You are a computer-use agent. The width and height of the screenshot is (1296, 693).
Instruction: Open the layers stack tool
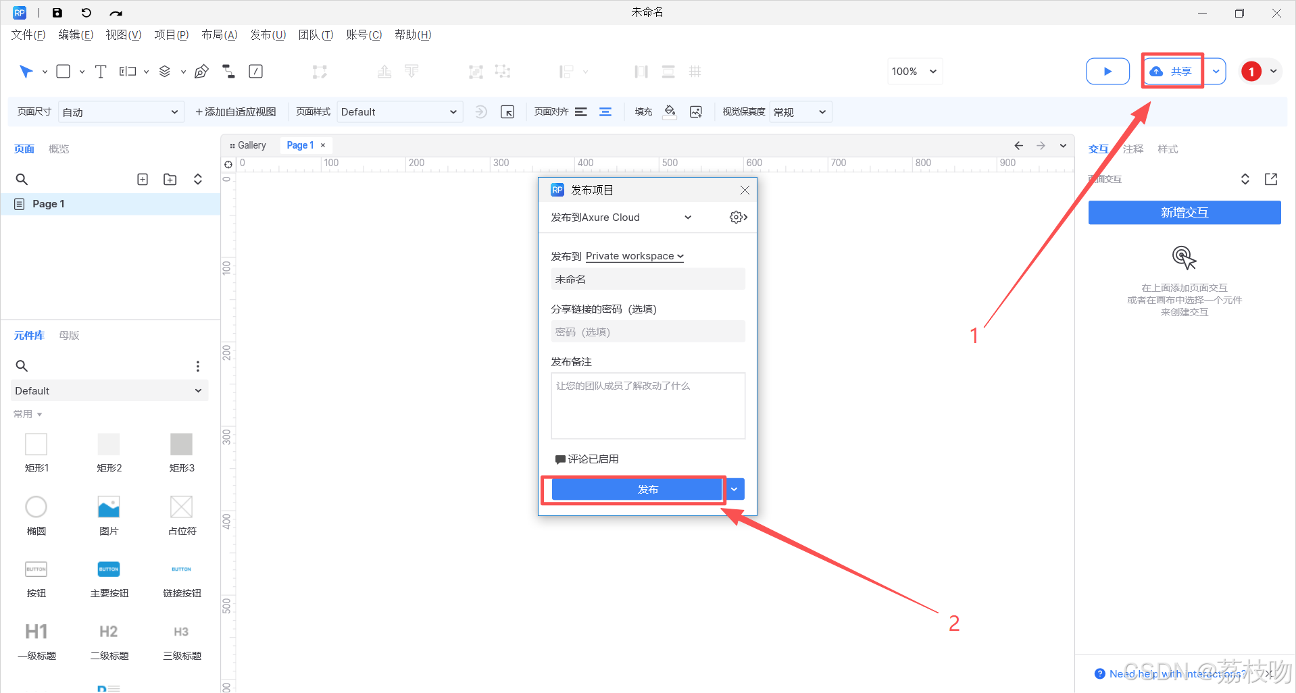point(165,72)
